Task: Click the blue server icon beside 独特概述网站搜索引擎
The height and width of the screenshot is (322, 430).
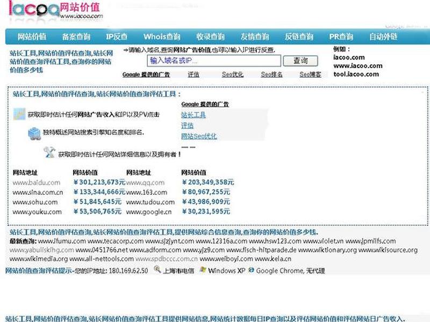Action: [x=34, y=133]
